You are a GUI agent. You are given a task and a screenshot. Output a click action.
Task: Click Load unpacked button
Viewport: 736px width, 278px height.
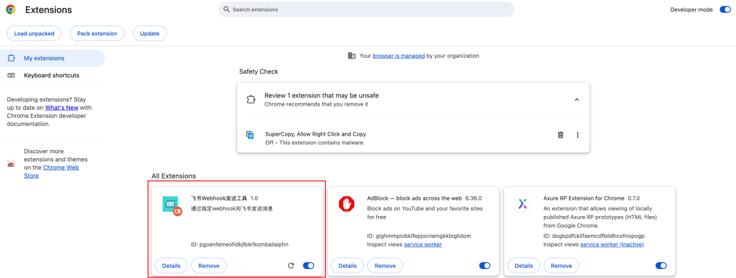pyautogui.click(x=34, y=33)
